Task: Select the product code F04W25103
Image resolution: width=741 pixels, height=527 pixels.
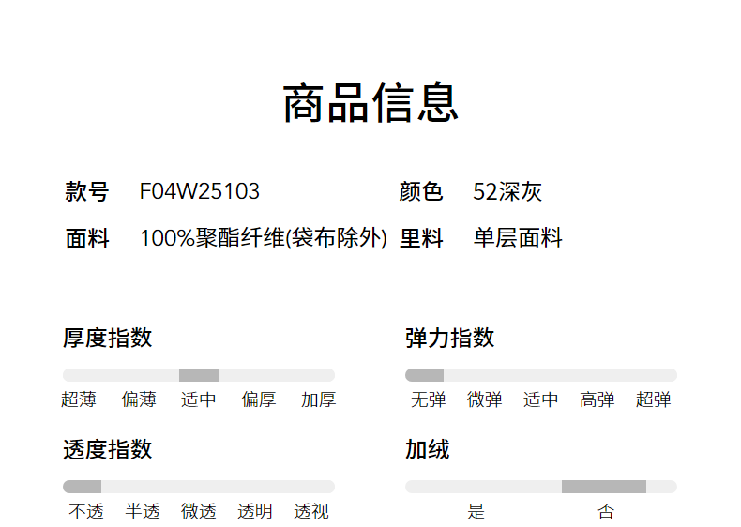Action: pyautogui.click(x=199, y=192)
